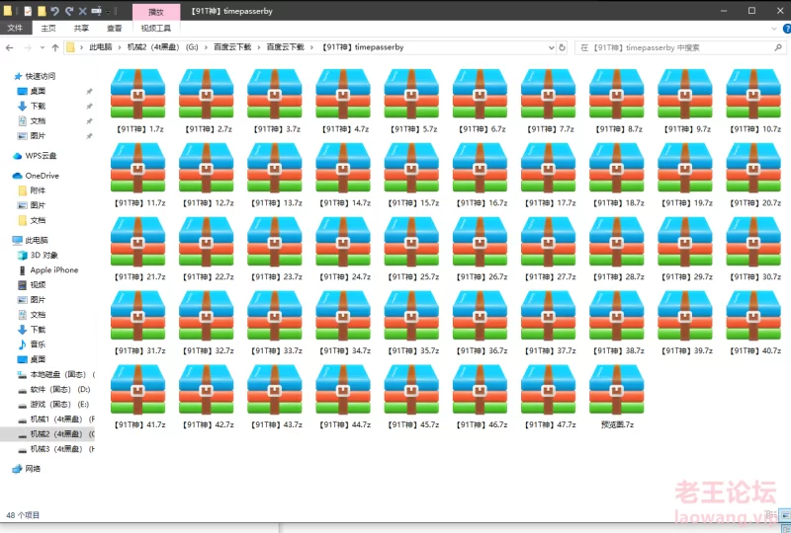Go back with the Back arrow
791x533 pixels.
(9, 47)
